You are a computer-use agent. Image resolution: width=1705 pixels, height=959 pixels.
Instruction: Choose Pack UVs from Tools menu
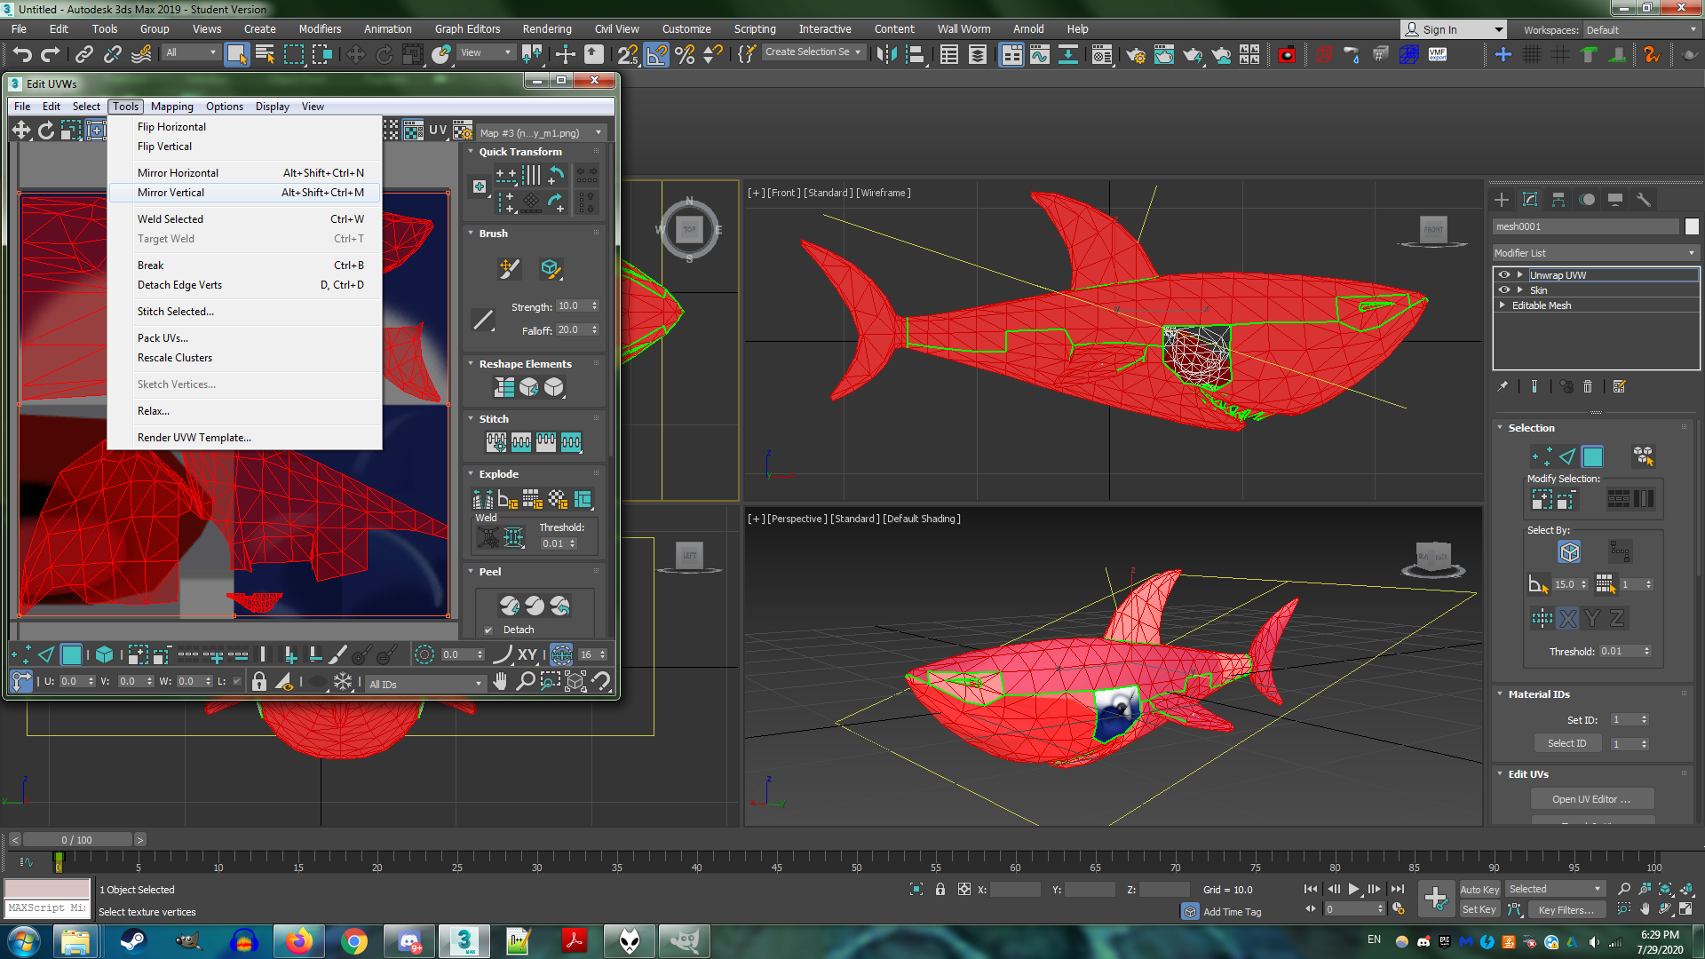[244, 338]
